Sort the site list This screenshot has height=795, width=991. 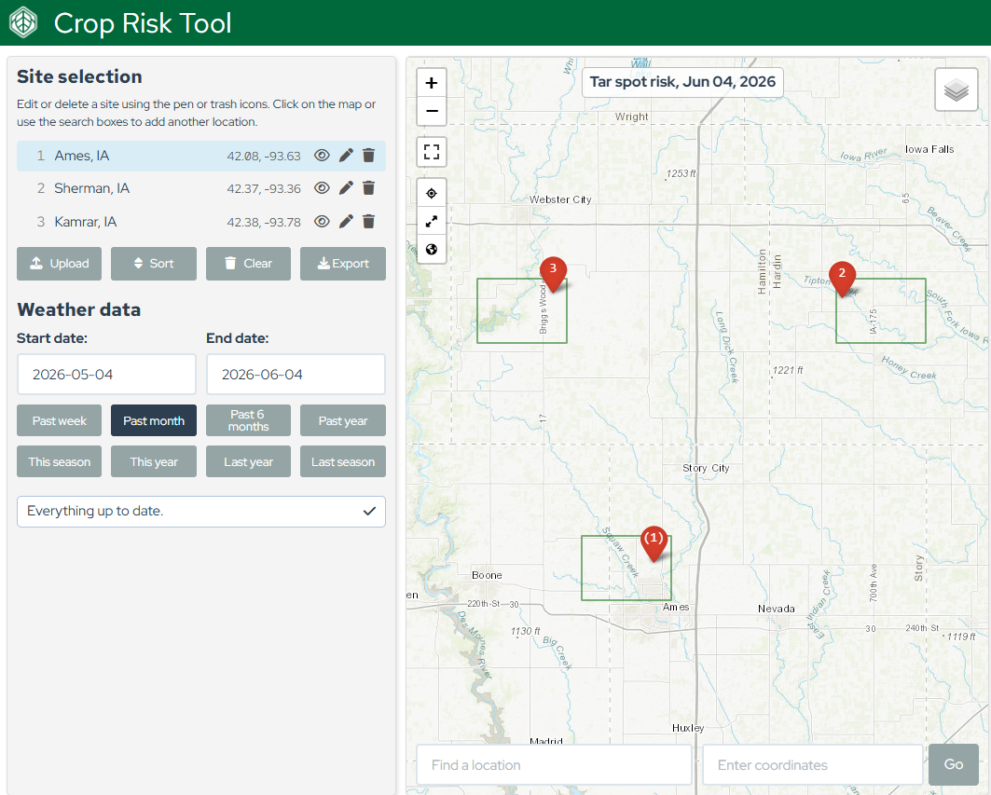pyautogui.click(x=154, y=264)
